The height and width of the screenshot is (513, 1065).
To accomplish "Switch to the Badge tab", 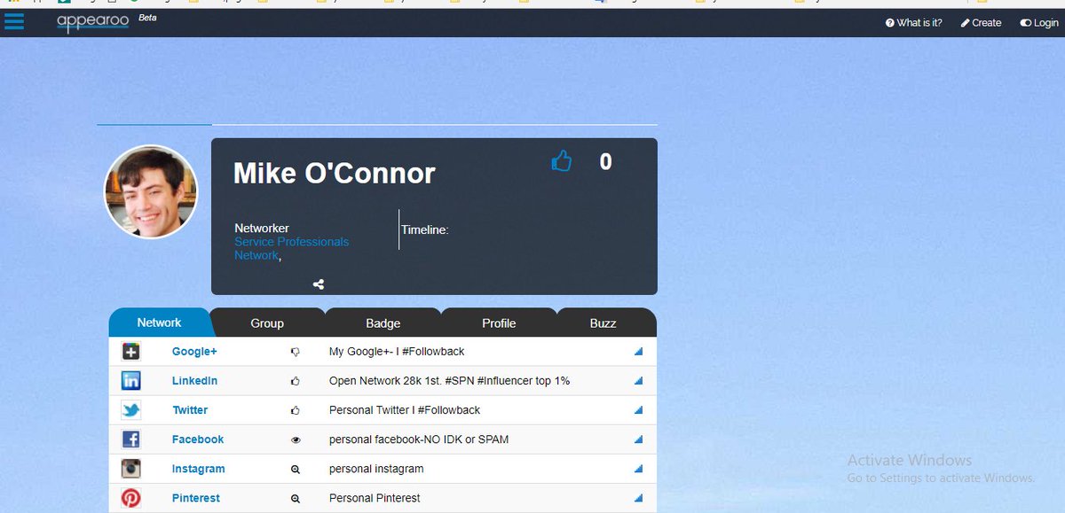I will tap(383, 323).
